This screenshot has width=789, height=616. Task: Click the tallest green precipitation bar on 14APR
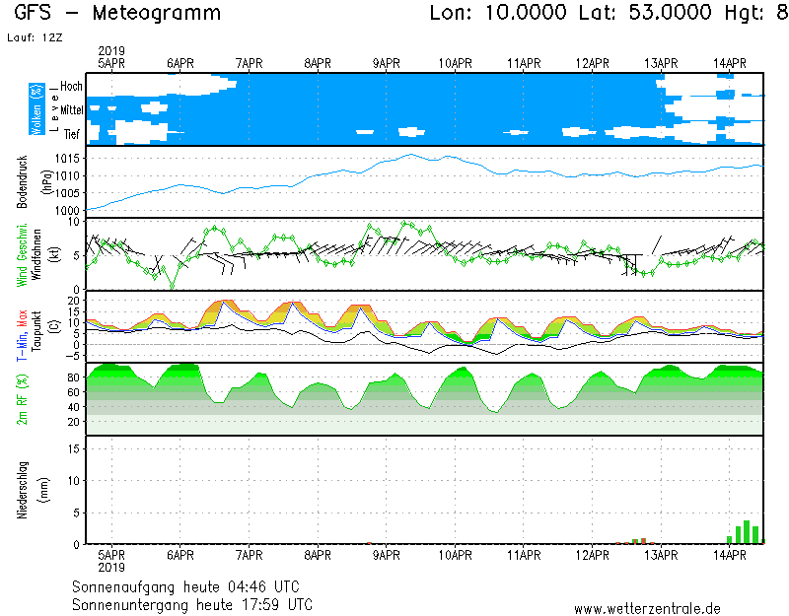coord(747,532)
